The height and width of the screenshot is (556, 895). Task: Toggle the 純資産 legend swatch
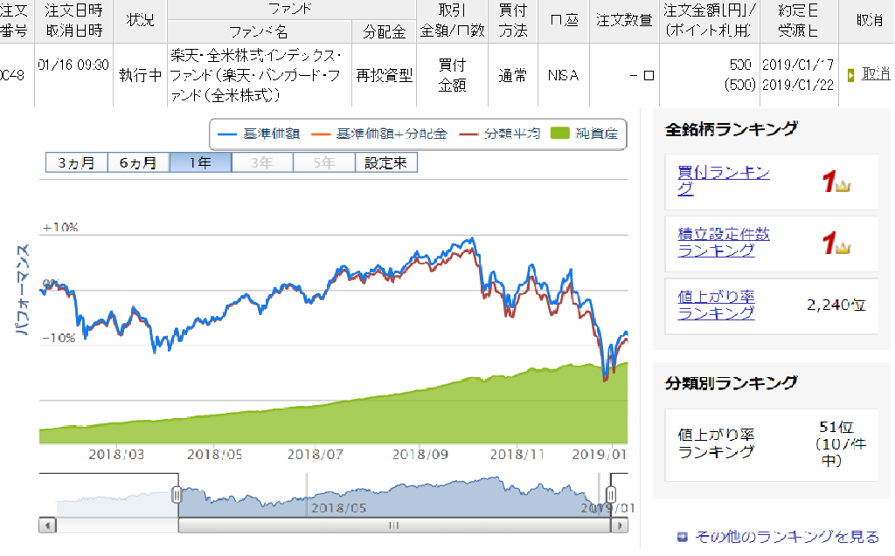point(560,134)
